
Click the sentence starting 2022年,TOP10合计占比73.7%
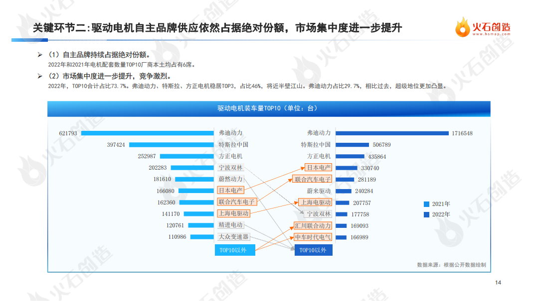247,86
